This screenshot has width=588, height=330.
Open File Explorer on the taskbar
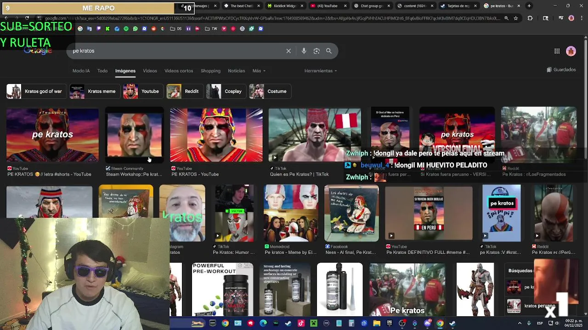click(376, 323)
